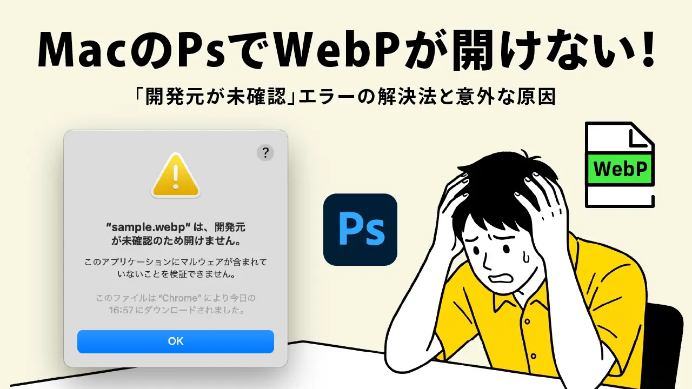
Task: Click the malware verification description text
Action: tap(176, 268)
